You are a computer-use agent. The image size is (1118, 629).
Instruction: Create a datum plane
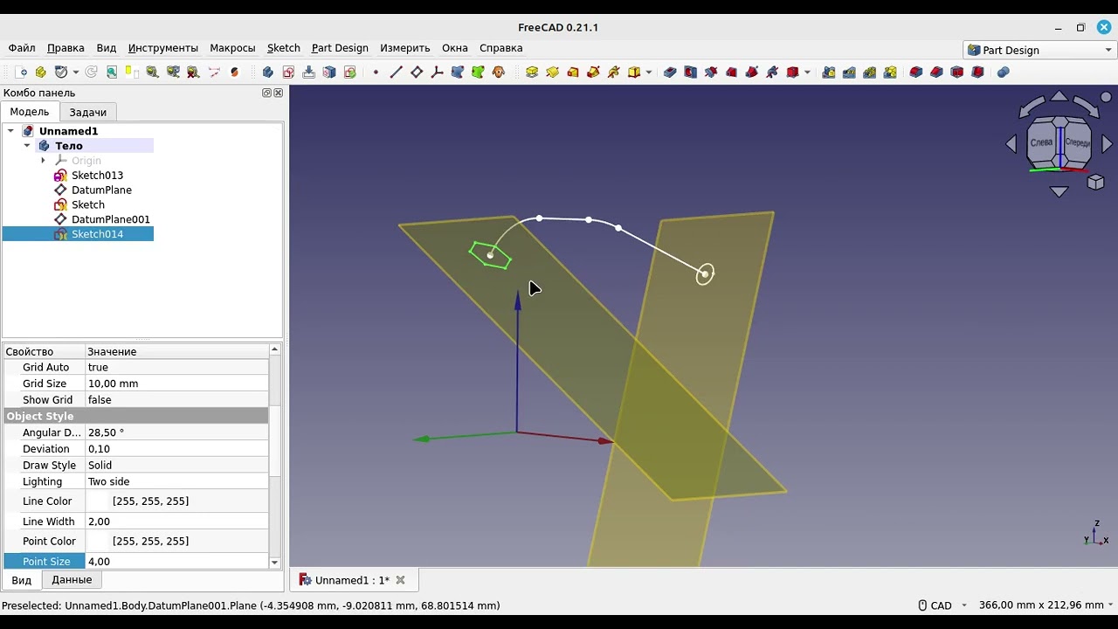[417, 73]
